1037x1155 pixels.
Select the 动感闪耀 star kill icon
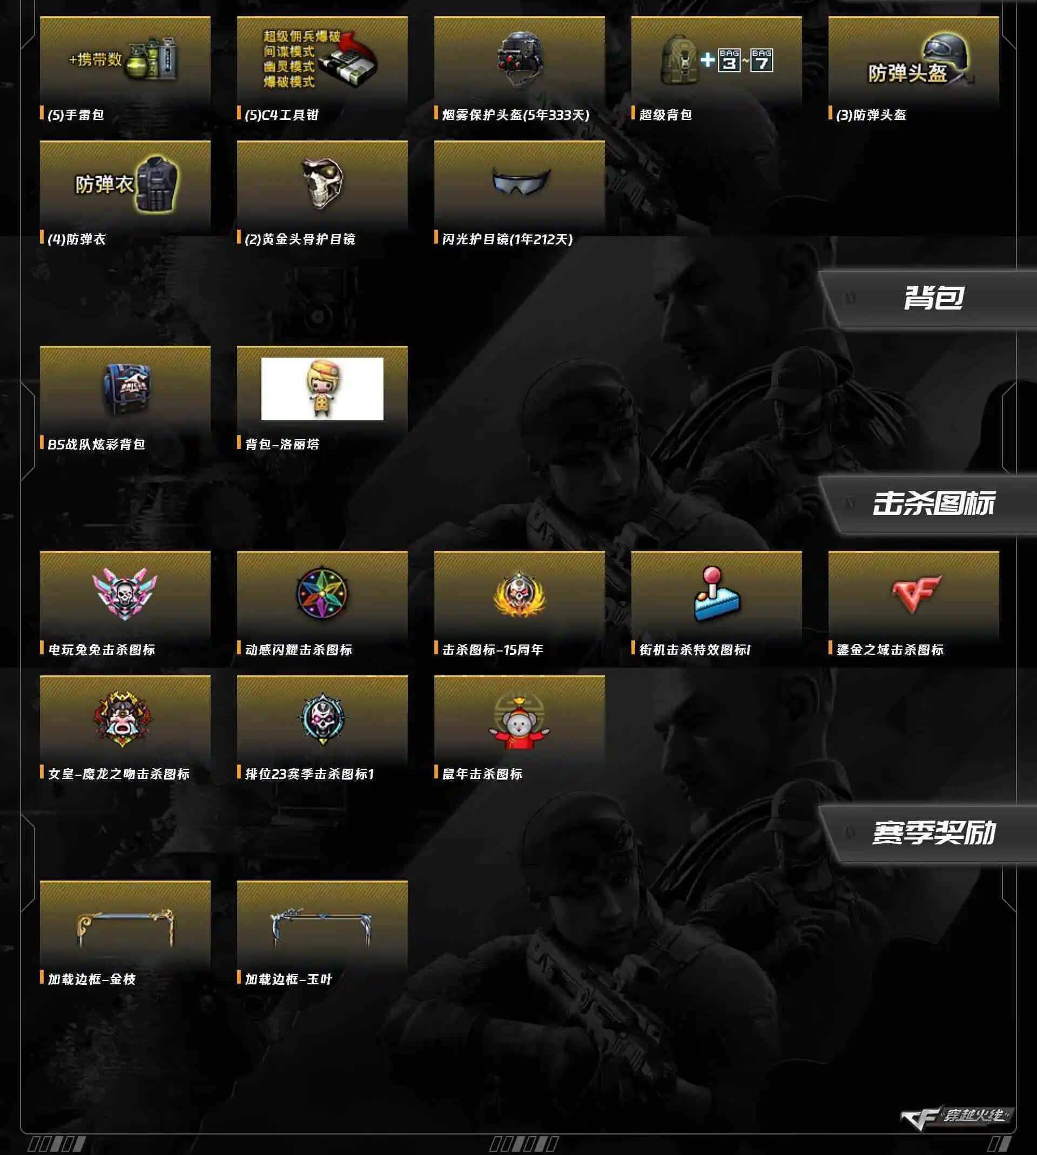click(322, 594)
